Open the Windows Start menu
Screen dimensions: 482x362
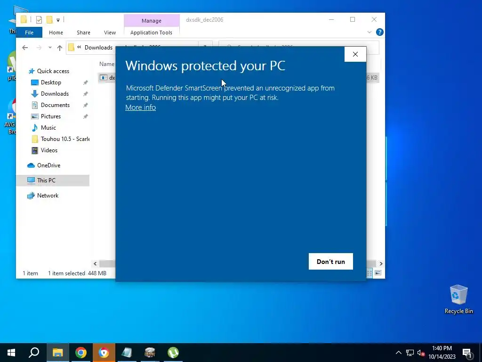[11, 353]
